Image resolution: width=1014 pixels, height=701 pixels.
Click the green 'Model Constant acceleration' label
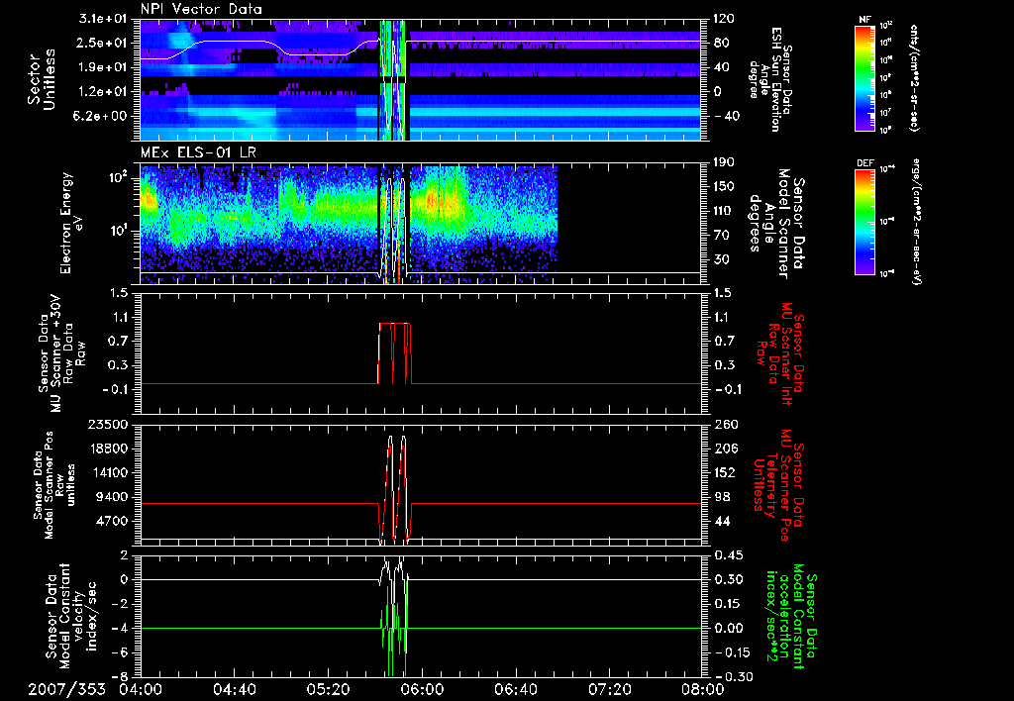coord(791,616)
